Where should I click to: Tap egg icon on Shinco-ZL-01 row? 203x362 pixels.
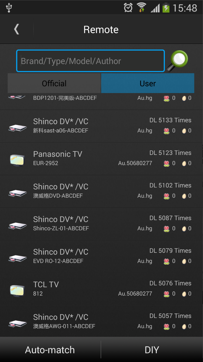point(184,229)
